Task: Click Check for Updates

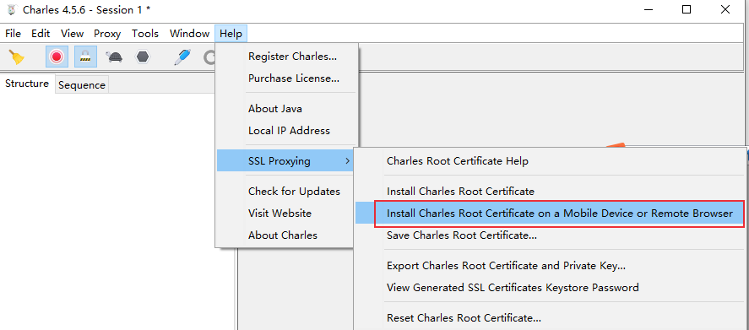Action: [x=294, y=192]
